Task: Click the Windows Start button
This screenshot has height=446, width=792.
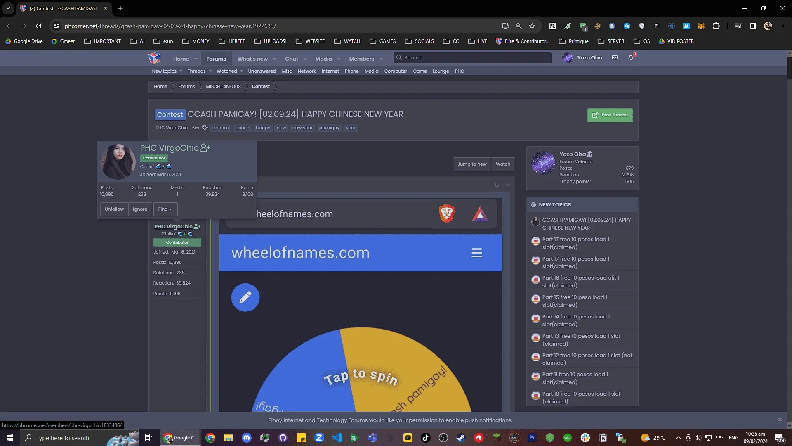Action: point(10,438)
